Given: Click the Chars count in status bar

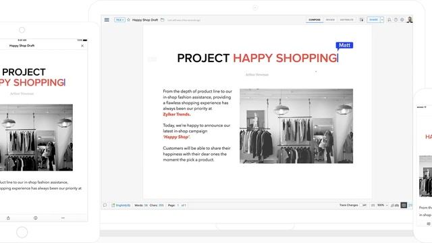Looking at the screenshot, I should 157,205.
